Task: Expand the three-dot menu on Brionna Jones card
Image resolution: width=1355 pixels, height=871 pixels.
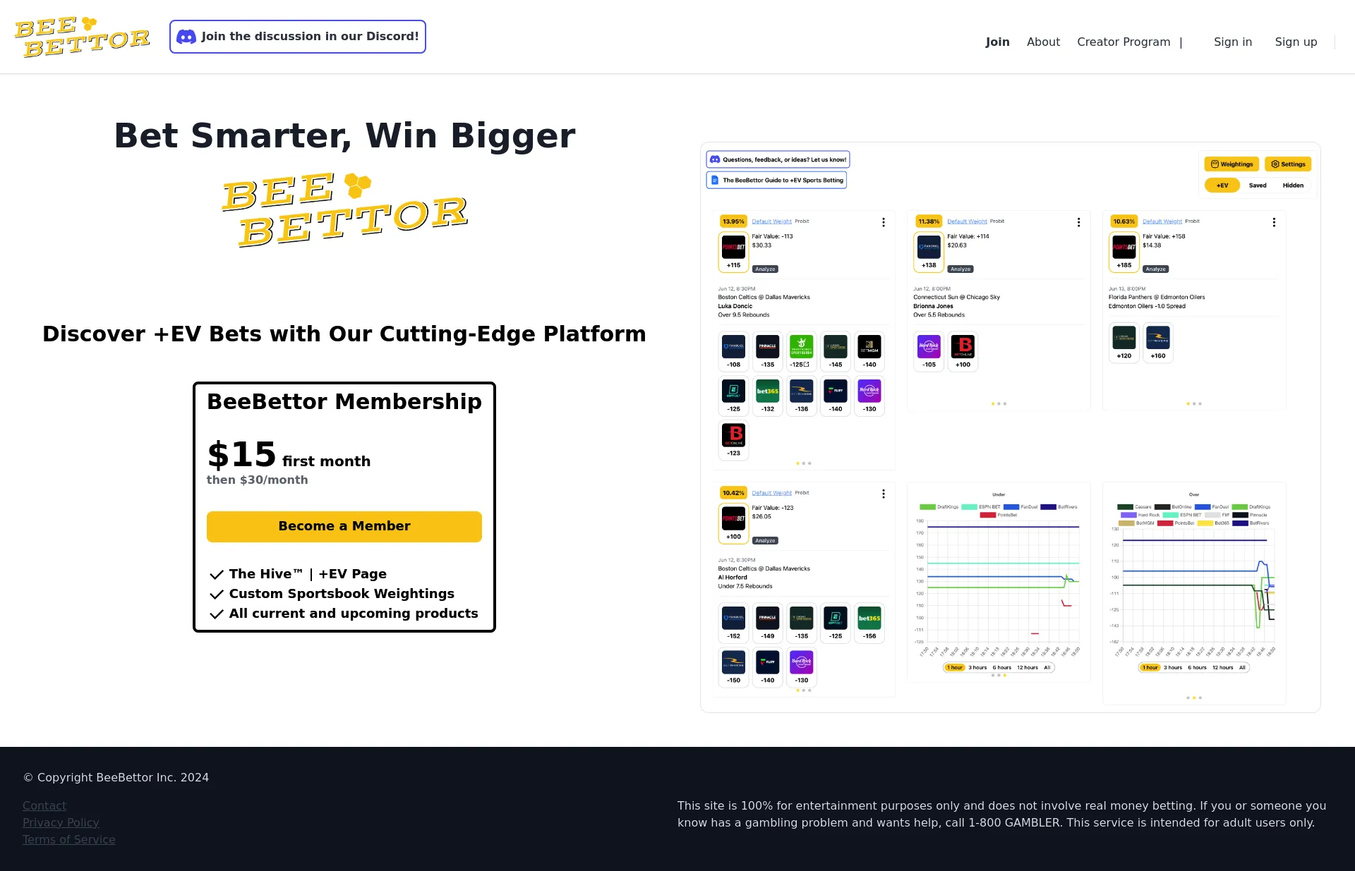Action: [x=1078, y=222]
